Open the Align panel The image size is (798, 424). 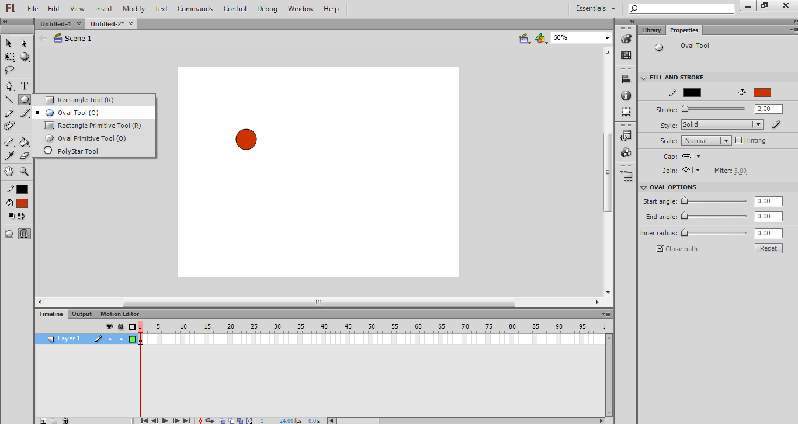coord(625,78)
